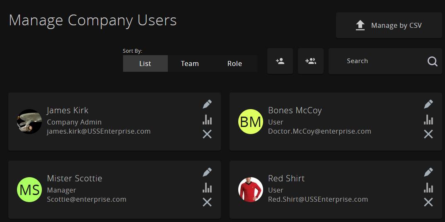Sort users by Role

235,63
